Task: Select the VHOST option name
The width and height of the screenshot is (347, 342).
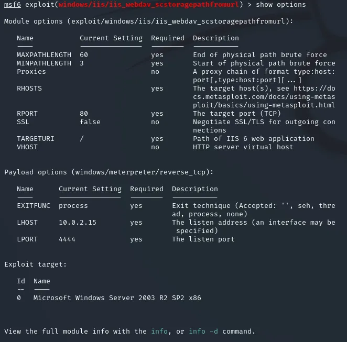Action: click(x=27, y=147)
